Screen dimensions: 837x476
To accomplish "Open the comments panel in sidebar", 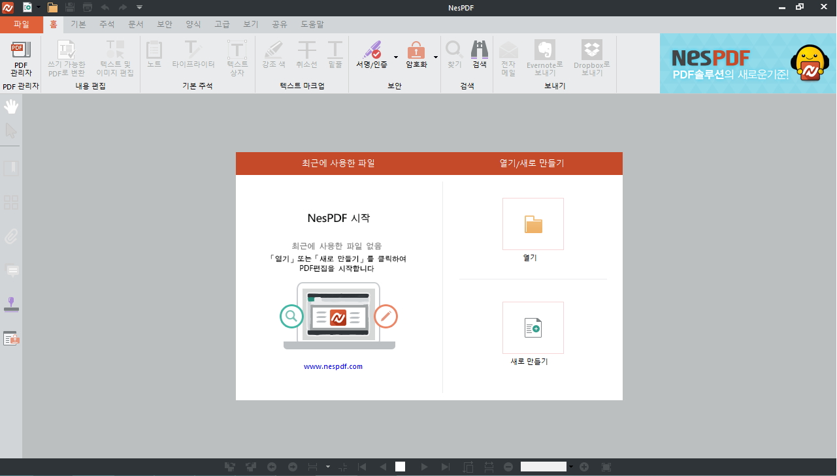I will (11, 270).
